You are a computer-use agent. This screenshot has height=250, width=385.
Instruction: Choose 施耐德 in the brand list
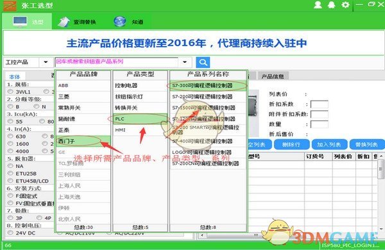tap(83, 119)
